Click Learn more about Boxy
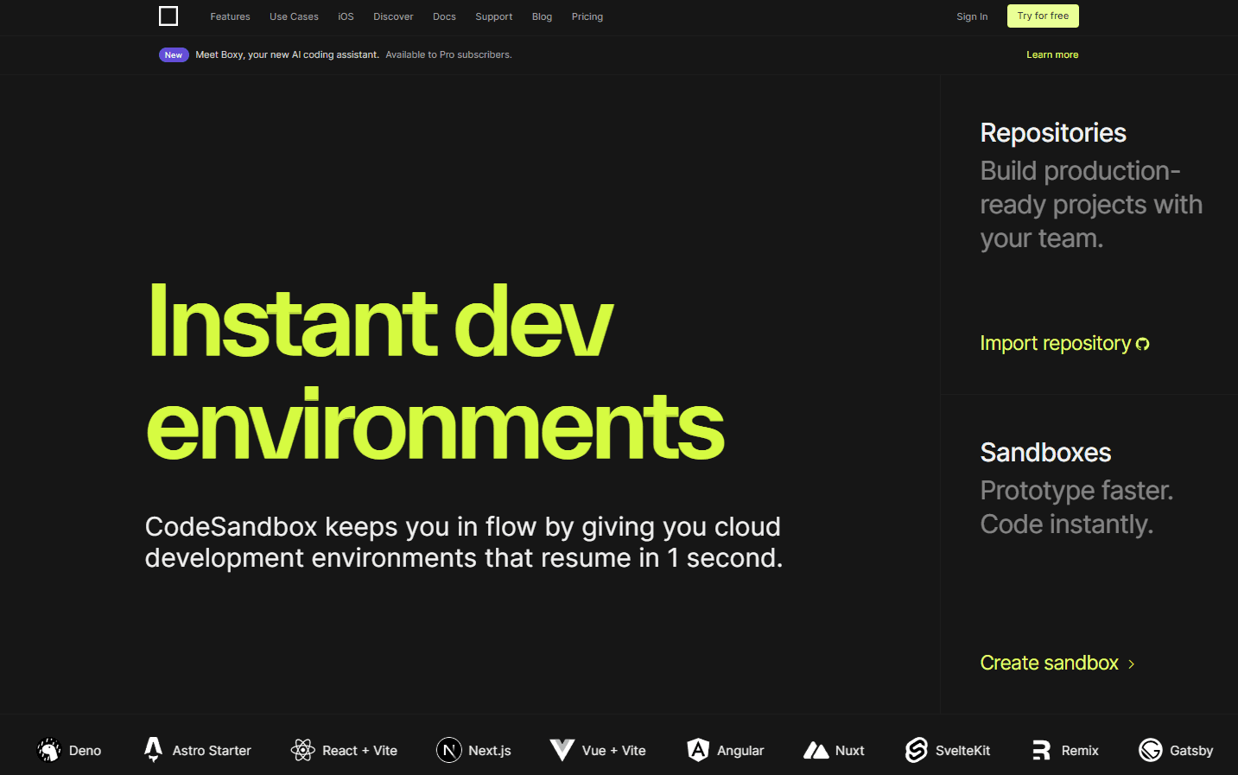 point(1052,54)
